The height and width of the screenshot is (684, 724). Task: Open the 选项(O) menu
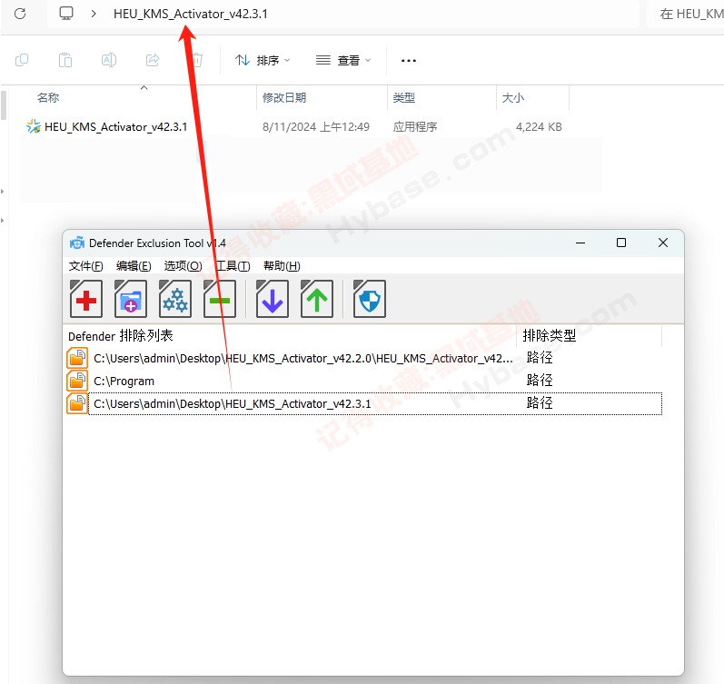[x=183, y=266]
